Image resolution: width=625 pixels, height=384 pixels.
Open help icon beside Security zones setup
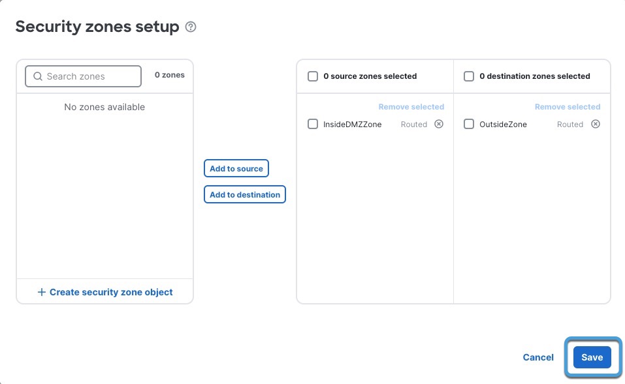[x=191, y=27]
